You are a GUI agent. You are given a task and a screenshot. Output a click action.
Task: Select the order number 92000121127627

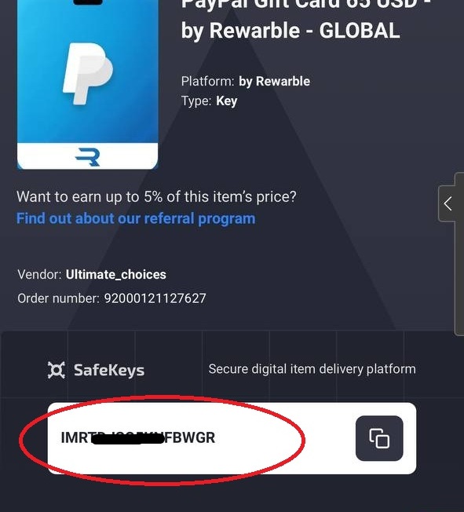pos(155,298)
